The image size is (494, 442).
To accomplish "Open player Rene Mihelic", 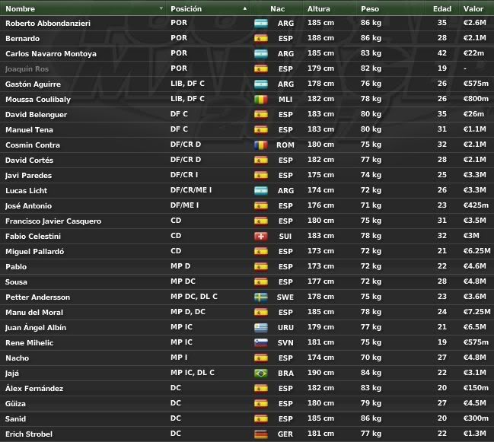I will [29, 343].
